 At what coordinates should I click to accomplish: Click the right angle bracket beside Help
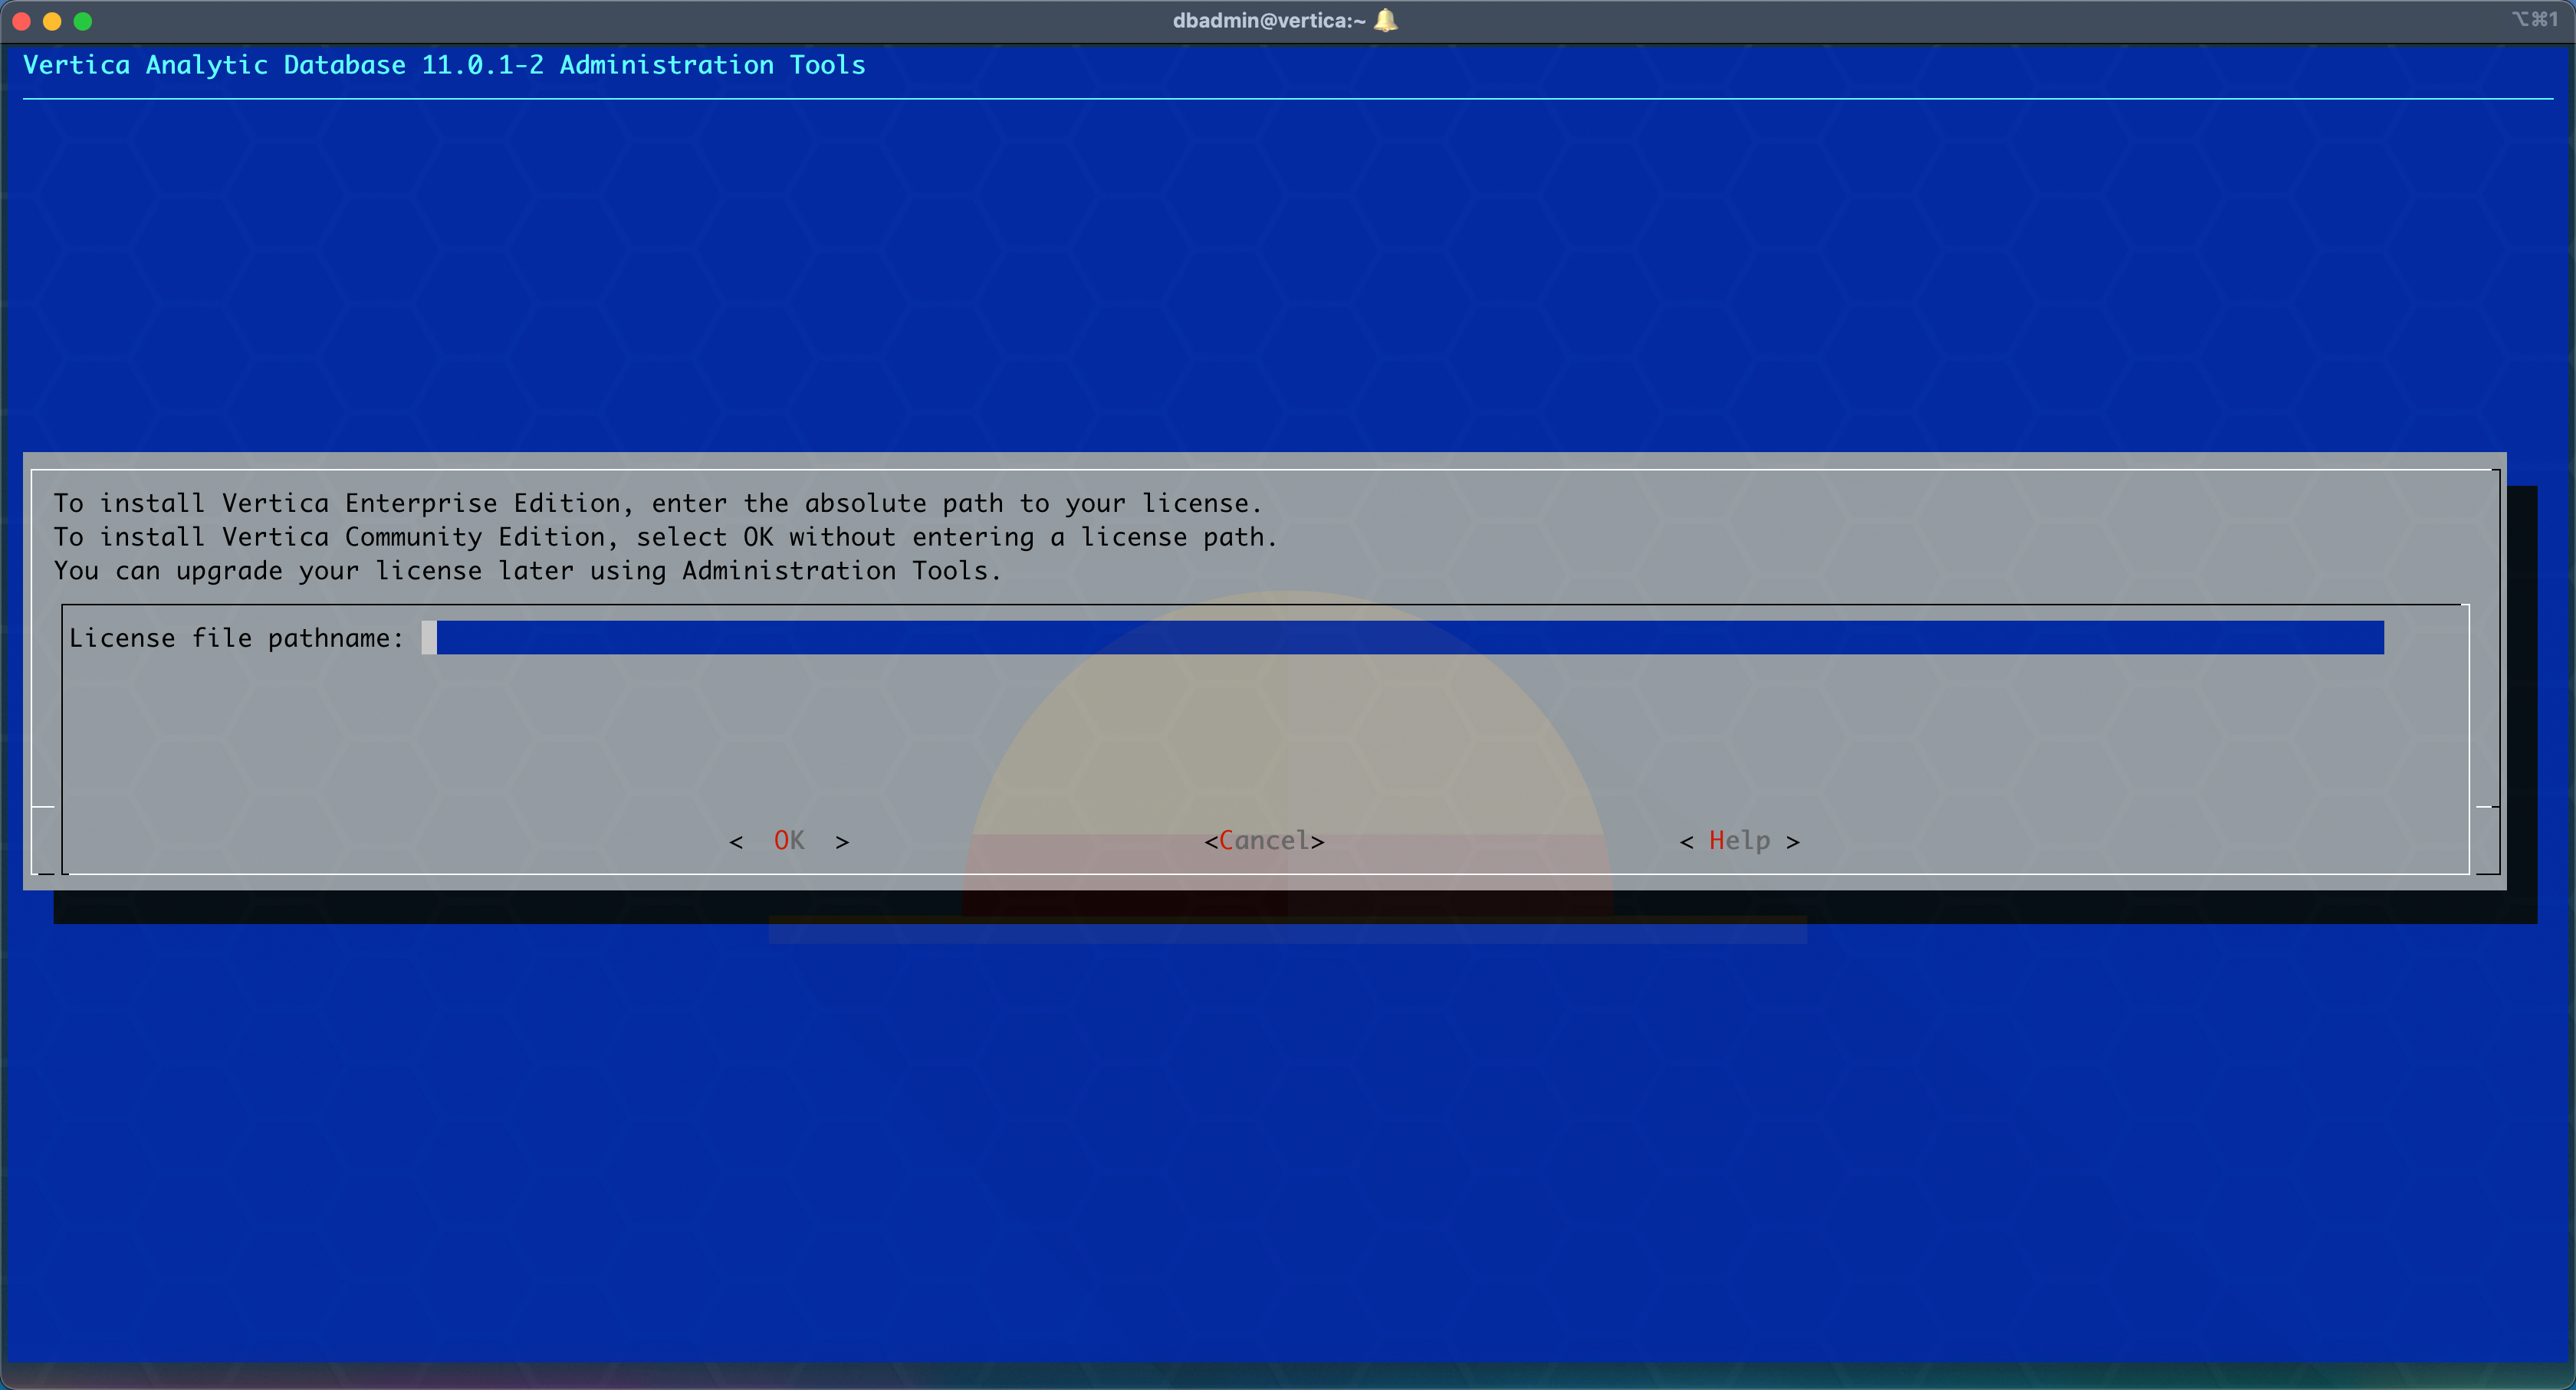click(x=1793, y=841)
